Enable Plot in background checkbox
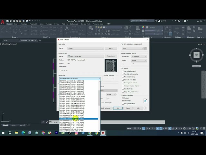 pyautogui.click(x=123, y=71)
